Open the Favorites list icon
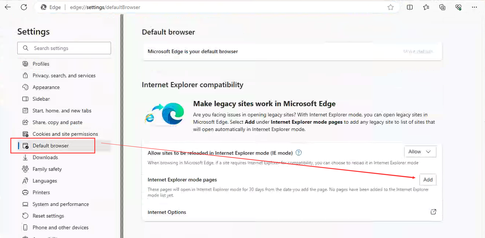Viewport: 485px width, 238px height. pos(426,7)
